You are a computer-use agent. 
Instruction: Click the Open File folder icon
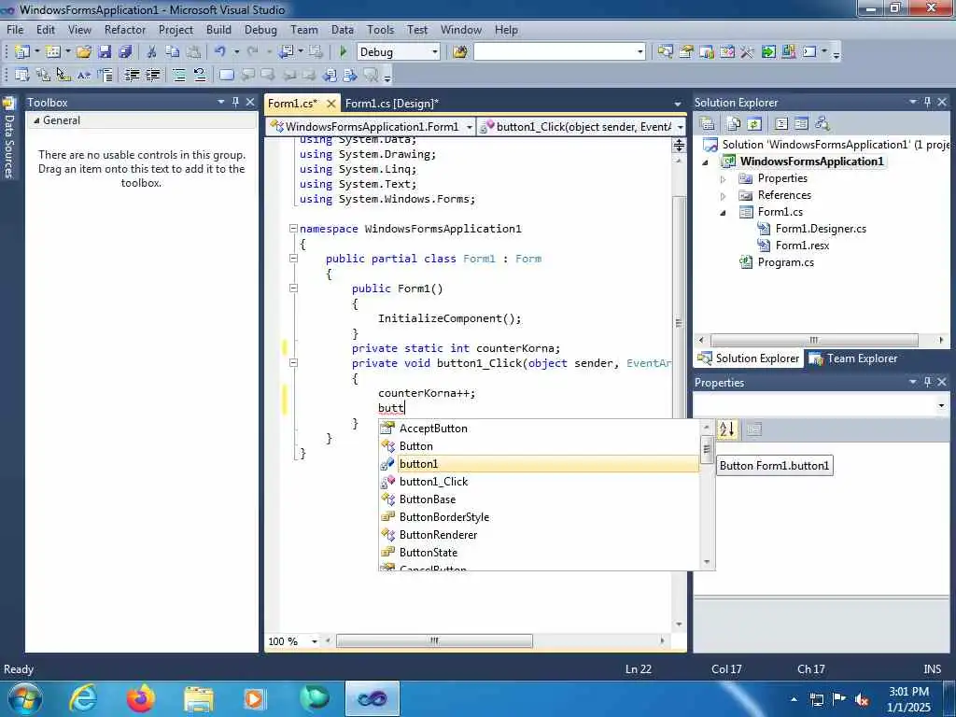coord(83,52)
